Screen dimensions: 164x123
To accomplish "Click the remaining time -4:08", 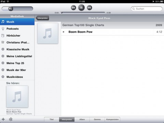I will point(108,13).
